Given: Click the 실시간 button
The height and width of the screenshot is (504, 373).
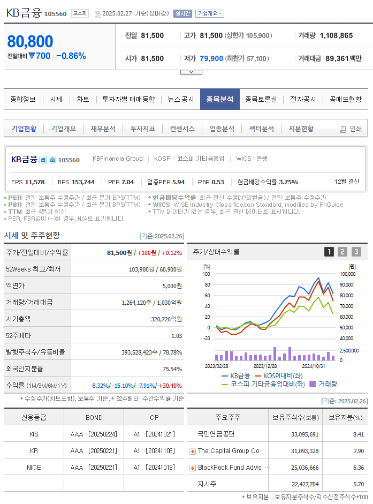Looking at the screenshot, I should (182, 13).
